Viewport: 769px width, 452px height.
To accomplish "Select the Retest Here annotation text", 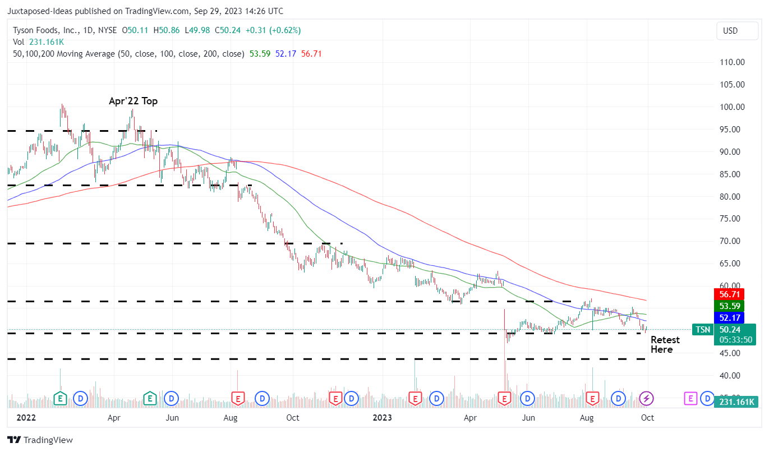I will pos(665,344).
